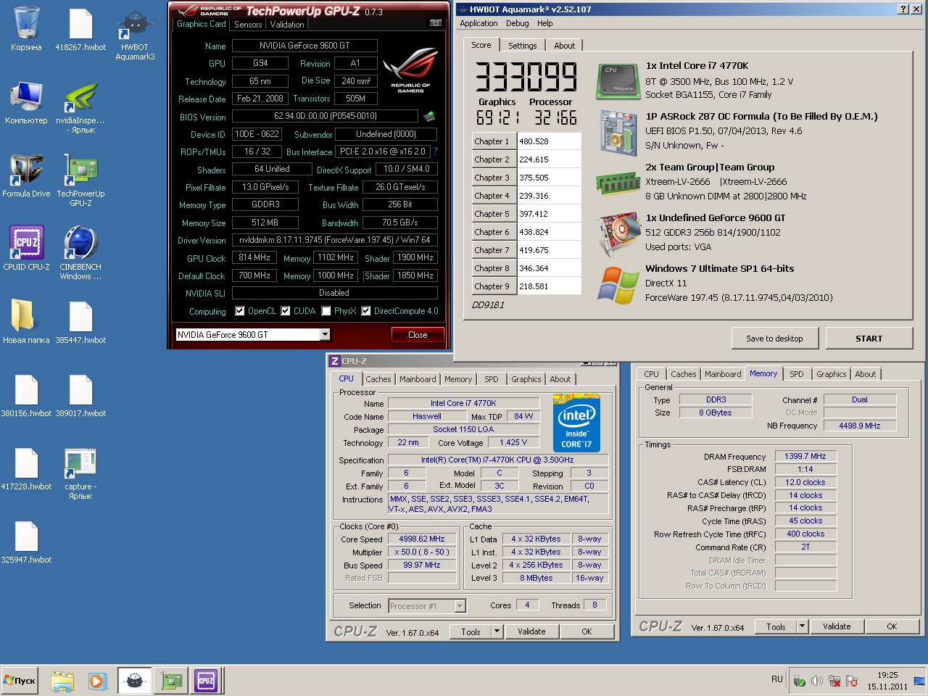Select the HWBOT Aquamark3 desktop shortcut
The image size is (928, 696).
coord(135,34)
